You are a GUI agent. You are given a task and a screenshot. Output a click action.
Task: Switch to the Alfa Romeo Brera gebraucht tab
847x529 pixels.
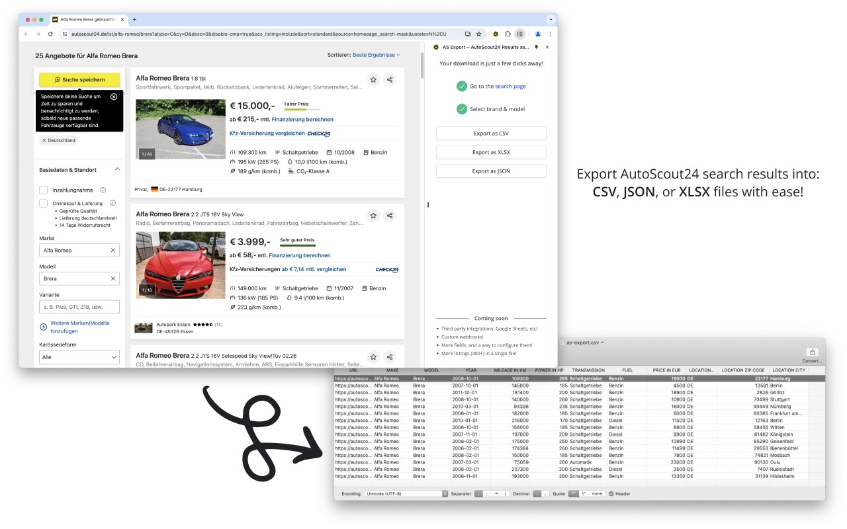[x=87, y=20]
